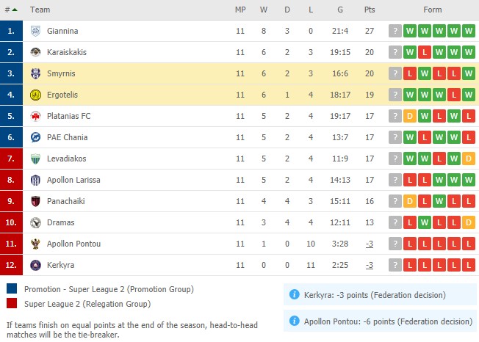Click the PAE Chania dolphin logo

(x=35, y=137)
